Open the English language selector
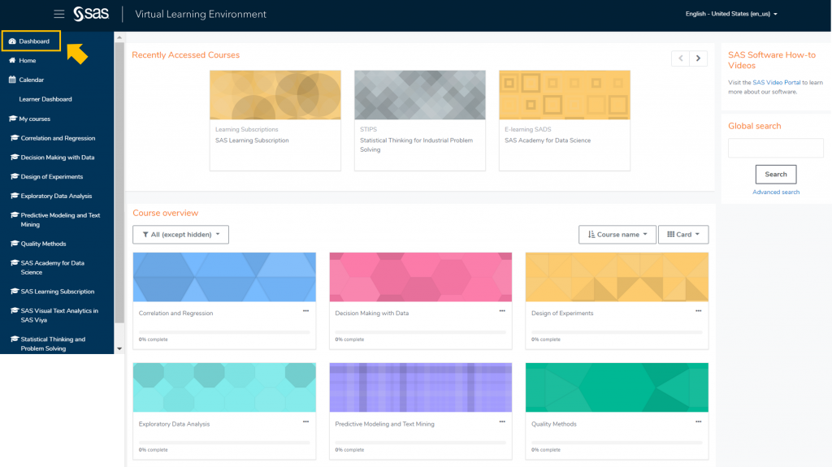Viewport: 832px width, 467px height. pyautogui.click(x=731, y=14)
